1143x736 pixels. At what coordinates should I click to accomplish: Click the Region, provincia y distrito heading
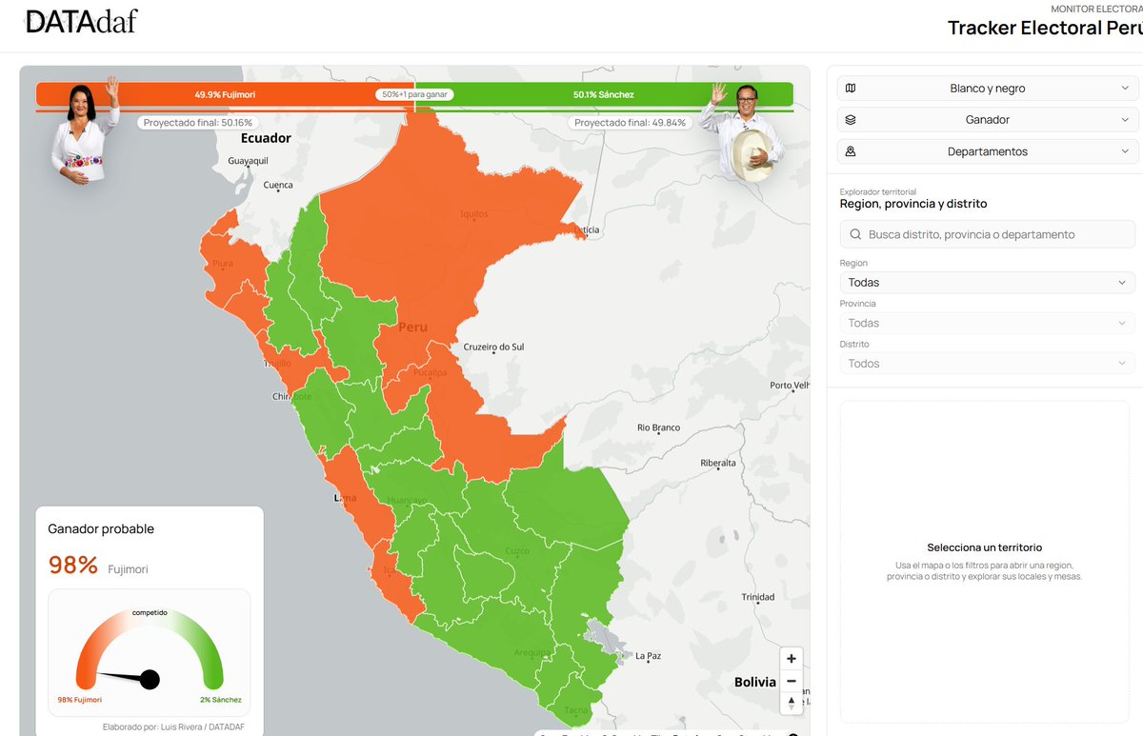[x=913, y=204]
